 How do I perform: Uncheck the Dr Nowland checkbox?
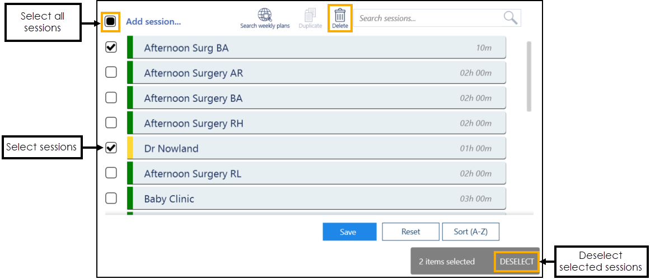coord(111,148)
